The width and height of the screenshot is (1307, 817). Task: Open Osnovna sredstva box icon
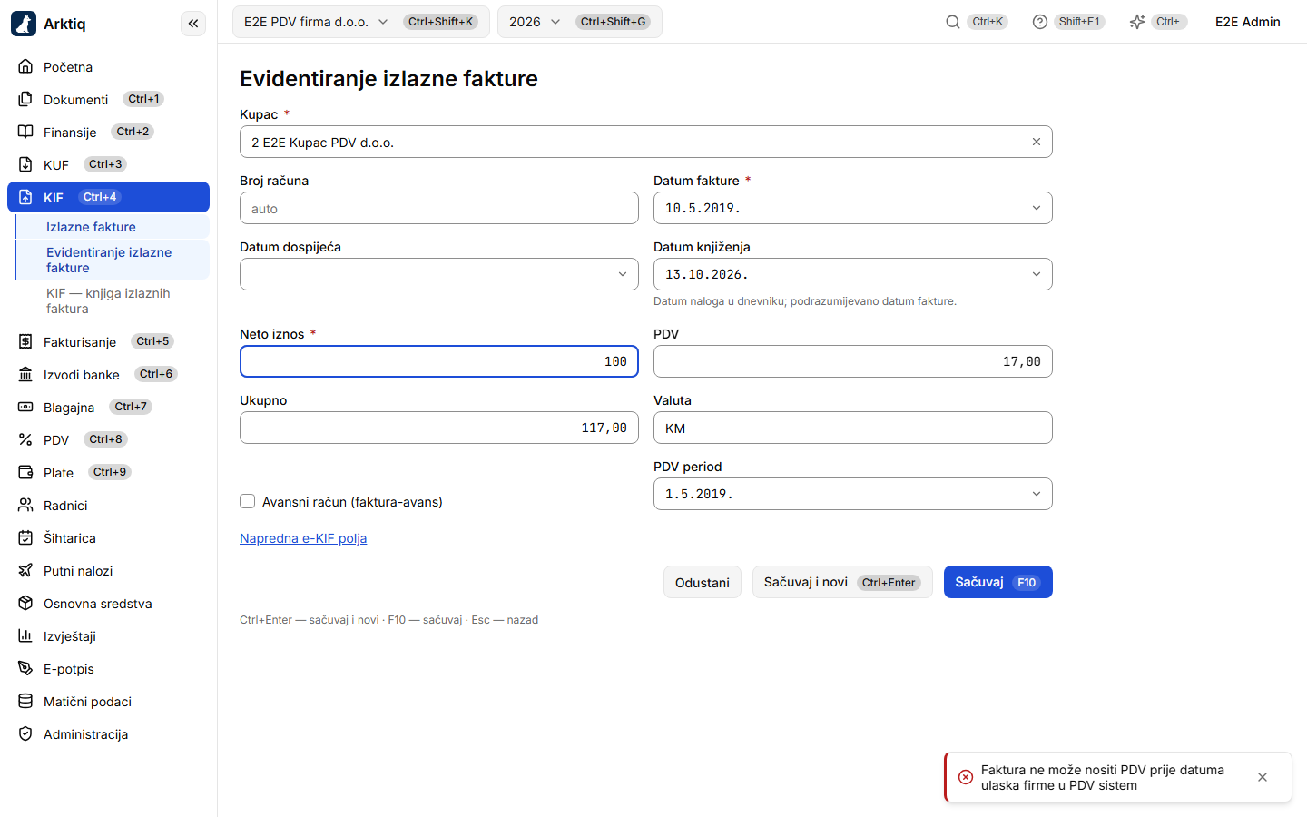(25, 603)
